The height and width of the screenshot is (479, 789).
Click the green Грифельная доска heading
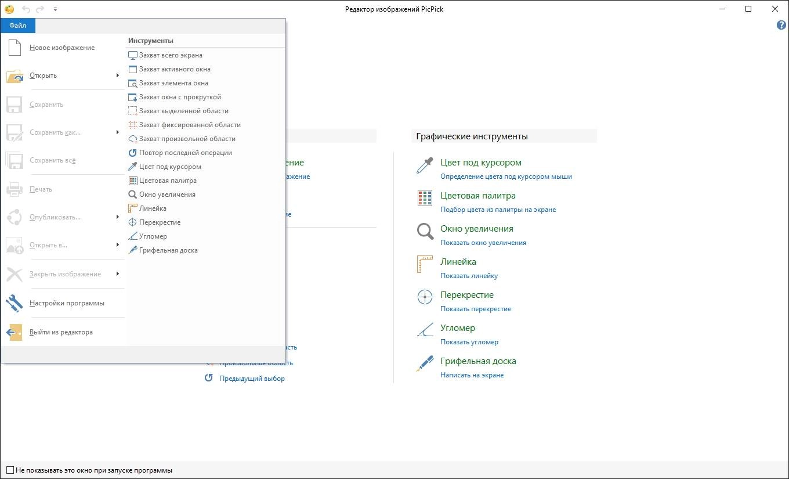click(478, 361)
